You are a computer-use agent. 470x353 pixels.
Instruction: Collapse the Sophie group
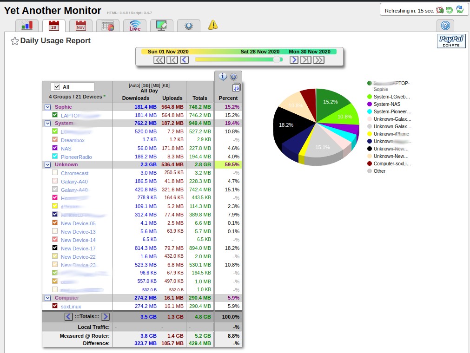pyautogui.click(x=47, y=107)
